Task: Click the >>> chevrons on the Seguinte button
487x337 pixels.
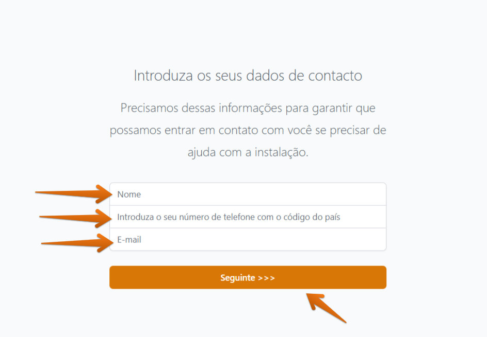Action: coord(267,278)
